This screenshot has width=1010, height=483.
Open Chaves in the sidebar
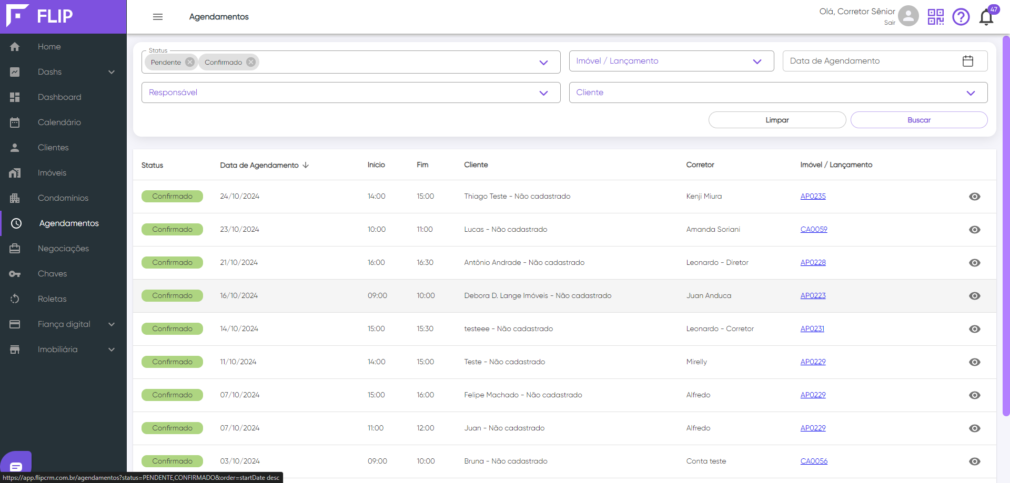point(63,274)
